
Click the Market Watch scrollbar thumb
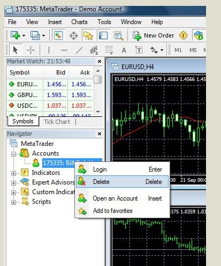98,80
